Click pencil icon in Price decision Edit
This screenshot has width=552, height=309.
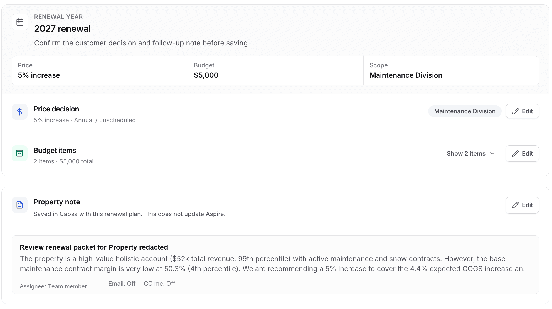pyautogui.click(x=515, y=111)
